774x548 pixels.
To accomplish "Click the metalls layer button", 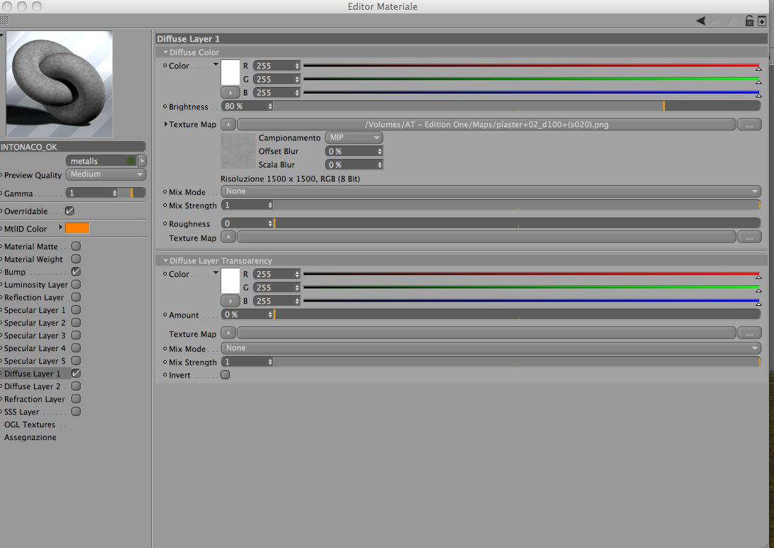I will click(101, 161).
